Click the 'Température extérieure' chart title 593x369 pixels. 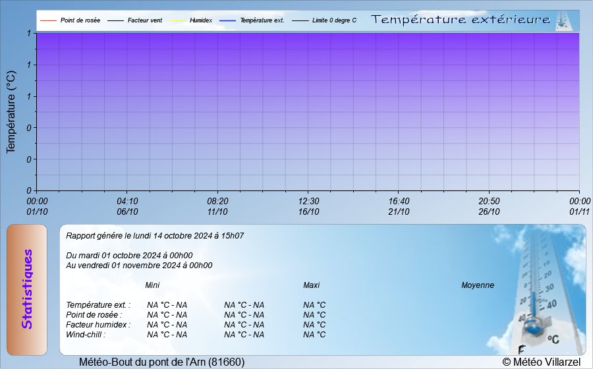pos(461,19)
